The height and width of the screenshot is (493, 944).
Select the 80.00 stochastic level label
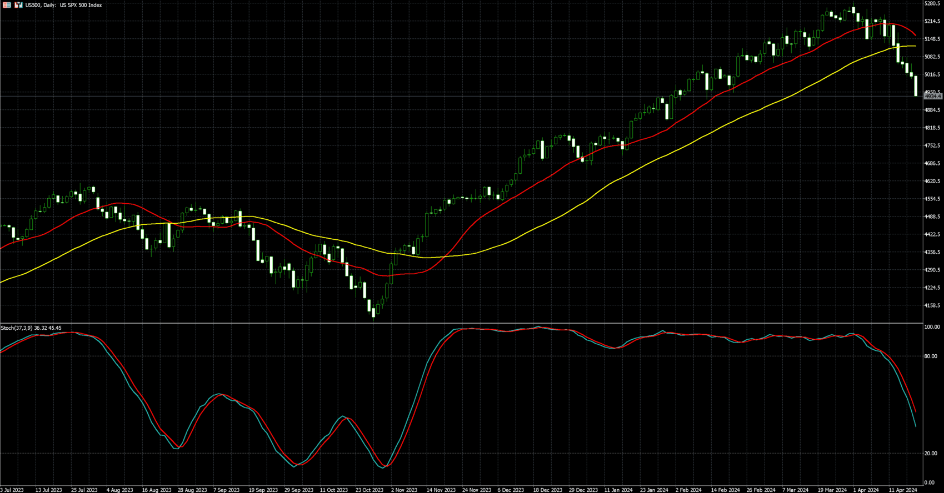click(x=931, y=356)
